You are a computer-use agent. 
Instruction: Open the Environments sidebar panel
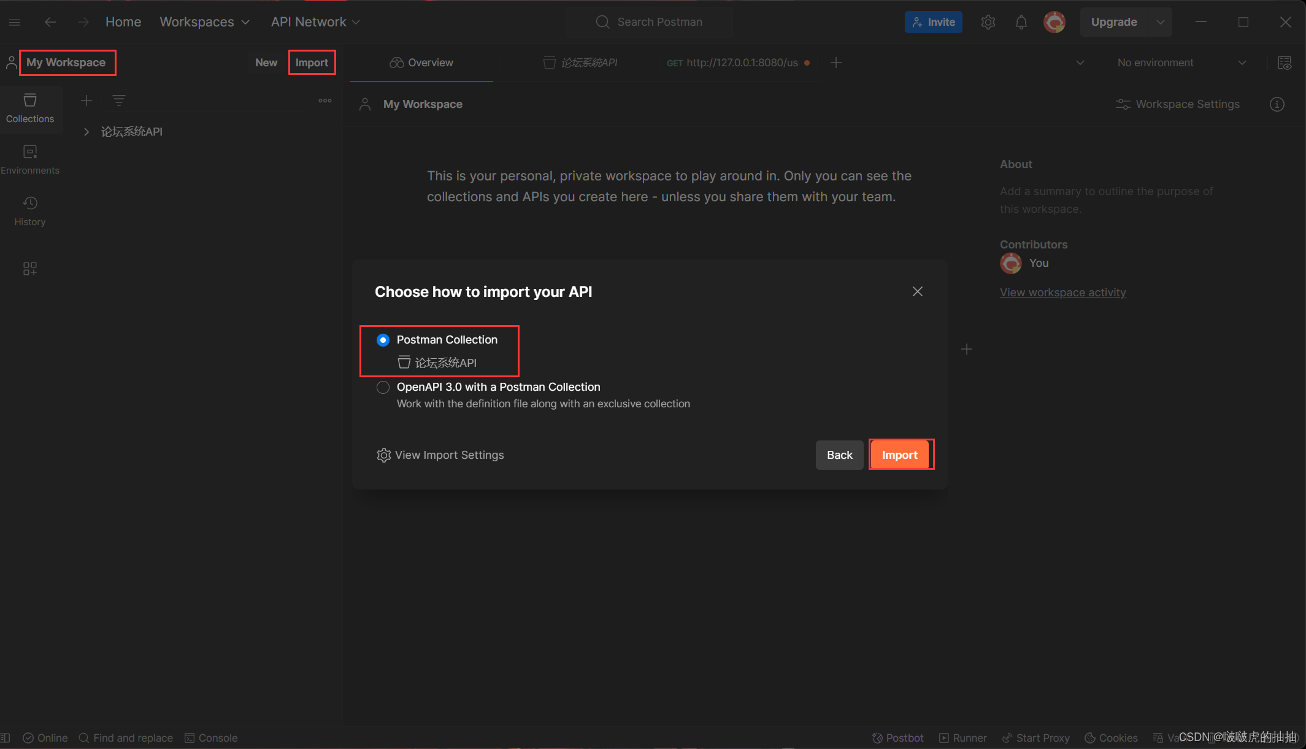(30, 159)
